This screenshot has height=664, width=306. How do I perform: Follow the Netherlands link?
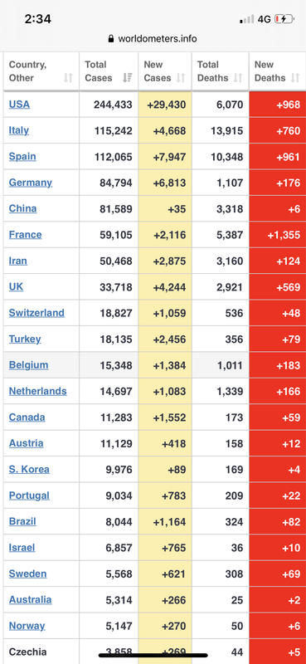37,391
